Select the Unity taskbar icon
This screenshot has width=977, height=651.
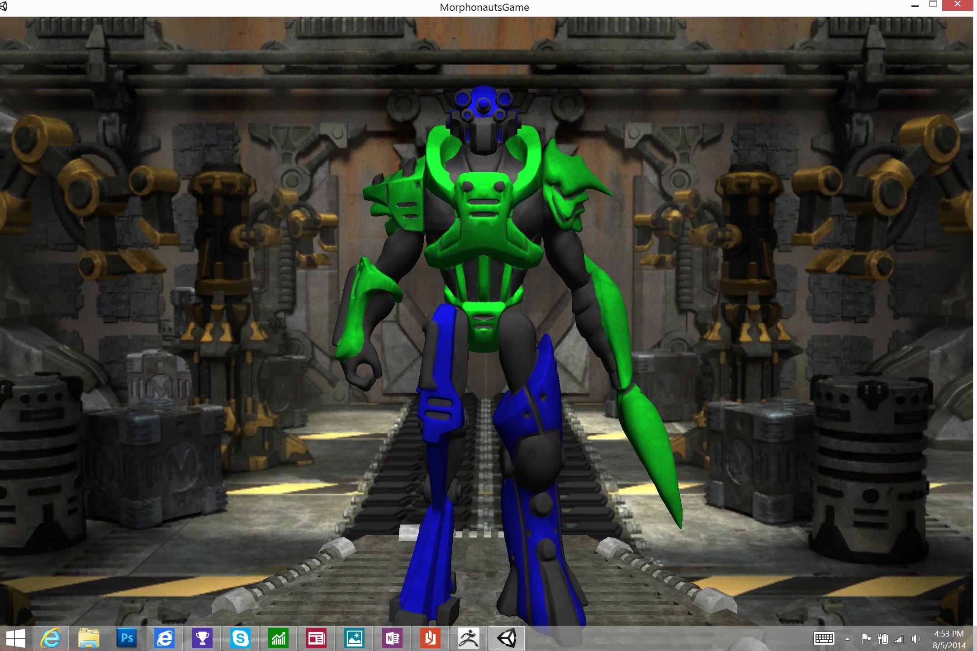pos(506,638)
